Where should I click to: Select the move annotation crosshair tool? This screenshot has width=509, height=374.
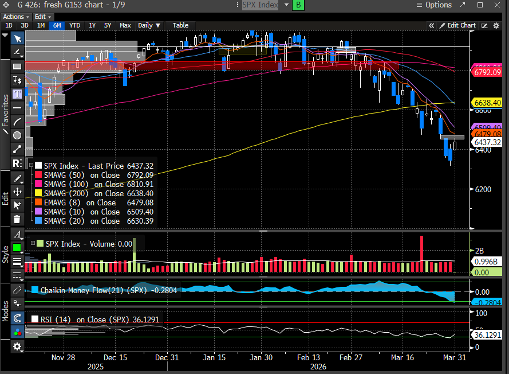17,192
